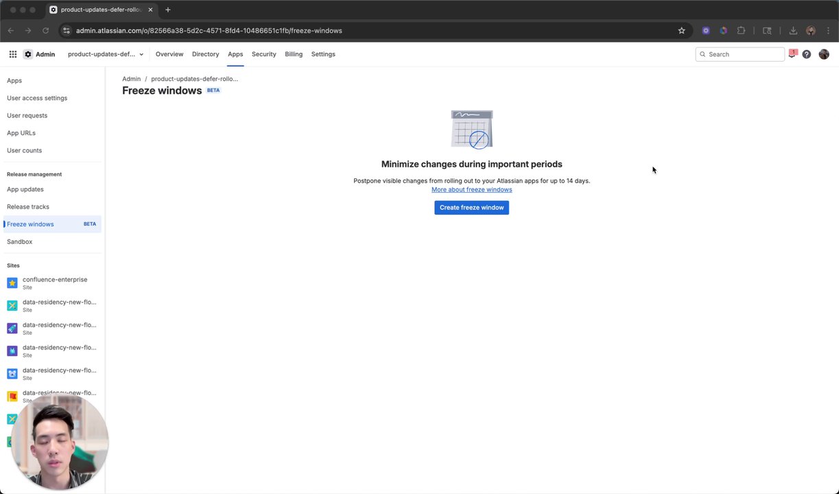Select the Apps tab
This screenshot has width=839, height=494.
pos(235,54)
